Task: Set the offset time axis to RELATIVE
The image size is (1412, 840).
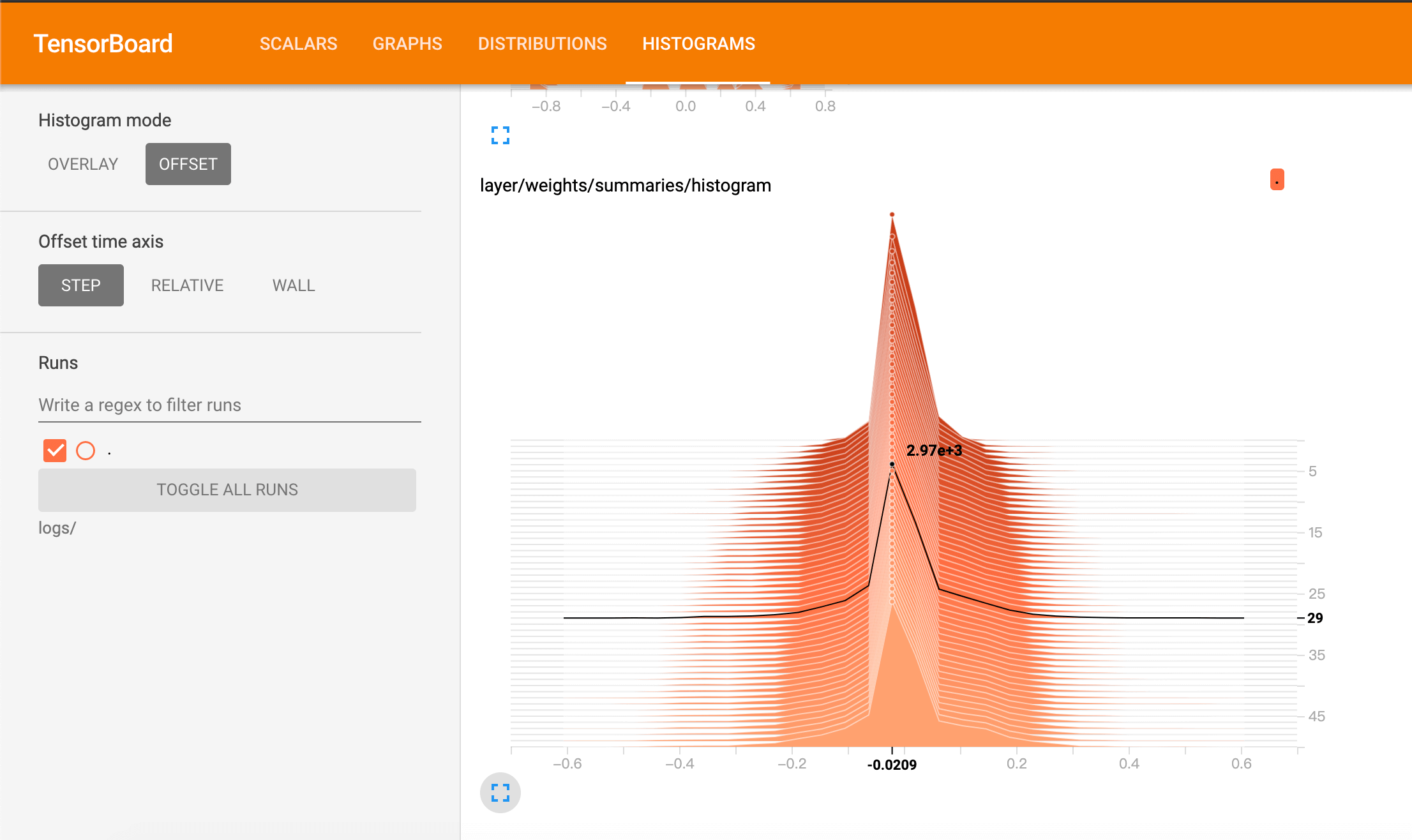Action: coord(187,285)
